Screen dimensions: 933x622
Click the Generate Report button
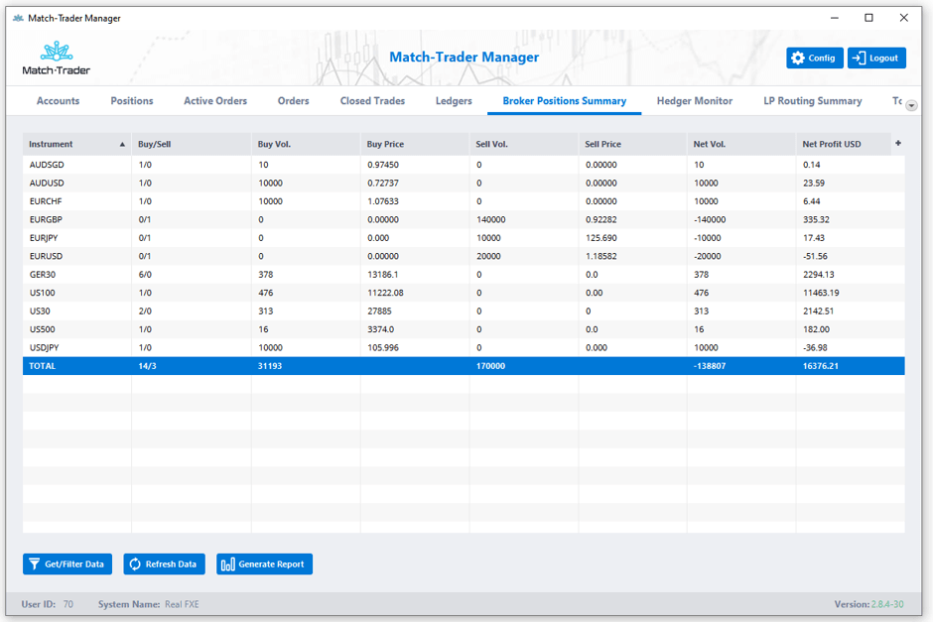click(x=264, y=563)
